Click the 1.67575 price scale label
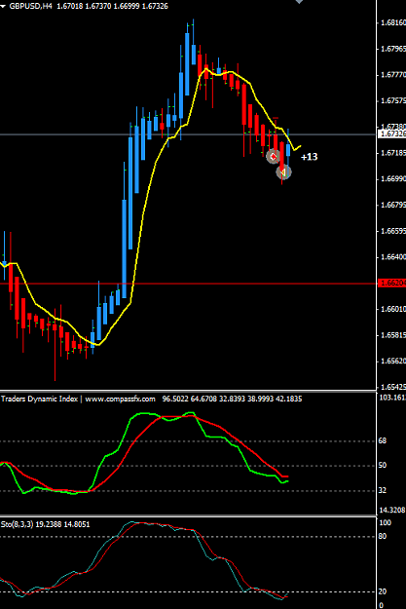Viewport: 406px width, 609px height. tap(393, 101)
